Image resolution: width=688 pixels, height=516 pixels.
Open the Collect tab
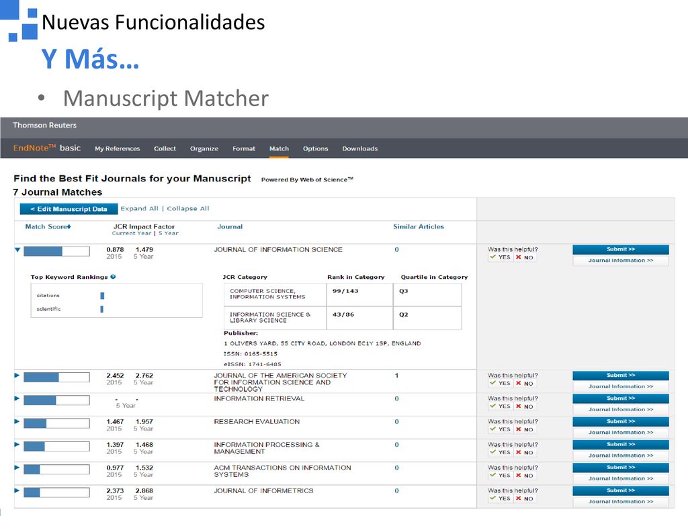(165, 148)
